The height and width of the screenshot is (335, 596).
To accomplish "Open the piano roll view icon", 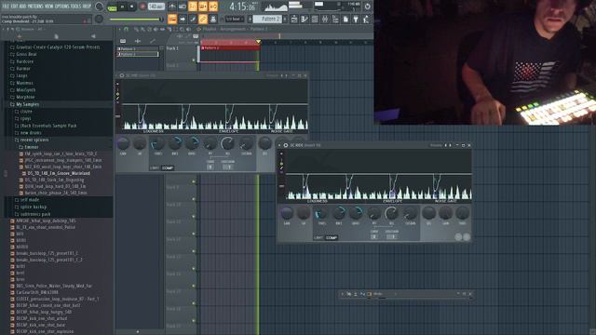I will 305,19.
